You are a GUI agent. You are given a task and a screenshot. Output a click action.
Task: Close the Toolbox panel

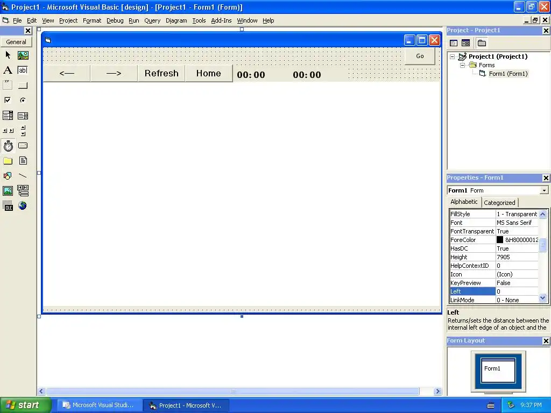click(x=28, y=31)
